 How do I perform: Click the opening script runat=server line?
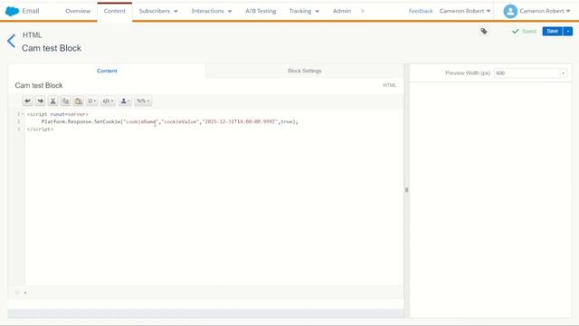(58, 114)
